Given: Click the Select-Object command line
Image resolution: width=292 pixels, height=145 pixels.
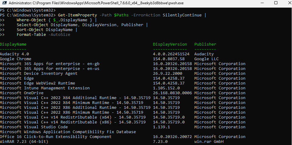Looking at the screenshot, I should pos(82,25).
